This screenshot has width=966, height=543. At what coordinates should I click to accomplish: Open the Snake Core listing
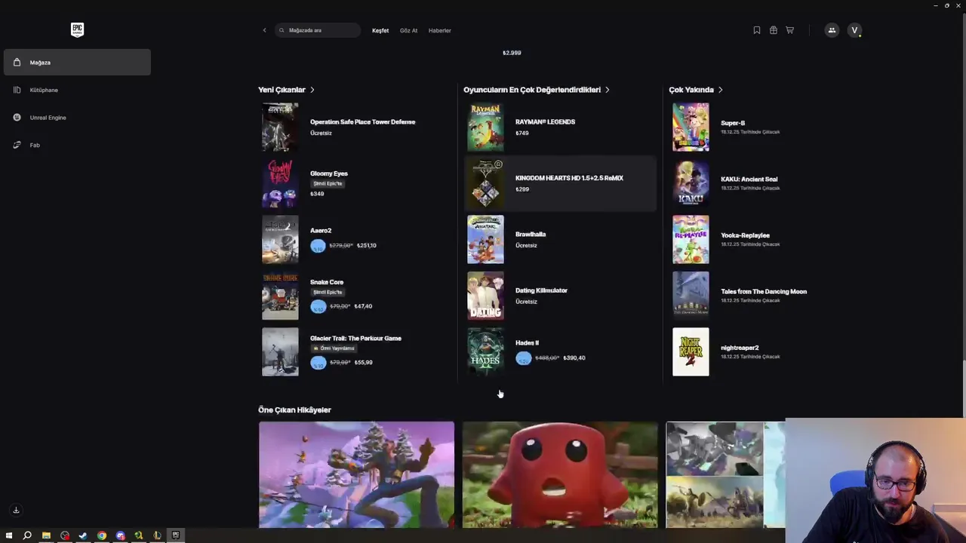click(x=355, y=296)
